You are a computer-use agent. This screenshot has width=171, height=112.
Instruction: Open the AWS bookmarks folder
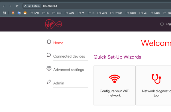coord(70,13)
